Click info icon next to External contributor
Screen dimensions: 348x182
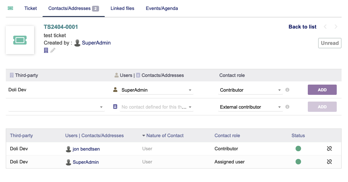(288, 107)
